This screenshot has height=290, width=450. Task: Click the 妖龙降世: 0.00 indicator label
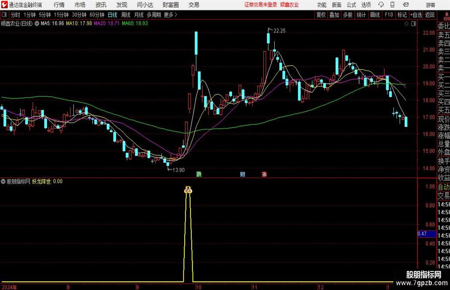point(47,181)
